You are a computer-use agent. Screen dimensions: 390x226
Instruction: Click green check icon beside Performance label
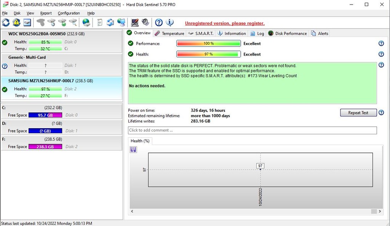point(131,43)
